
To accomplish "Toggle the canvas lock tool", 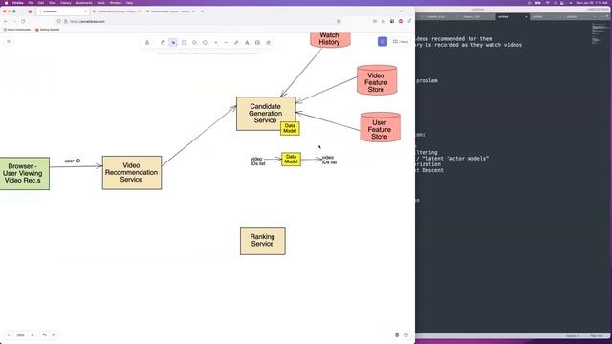I will tap(147, 42).
